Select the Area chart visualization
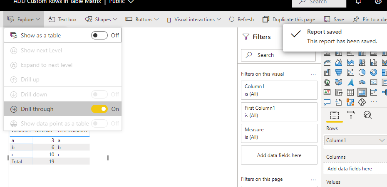Screen dimensions: 387x187 pos(339,62)
